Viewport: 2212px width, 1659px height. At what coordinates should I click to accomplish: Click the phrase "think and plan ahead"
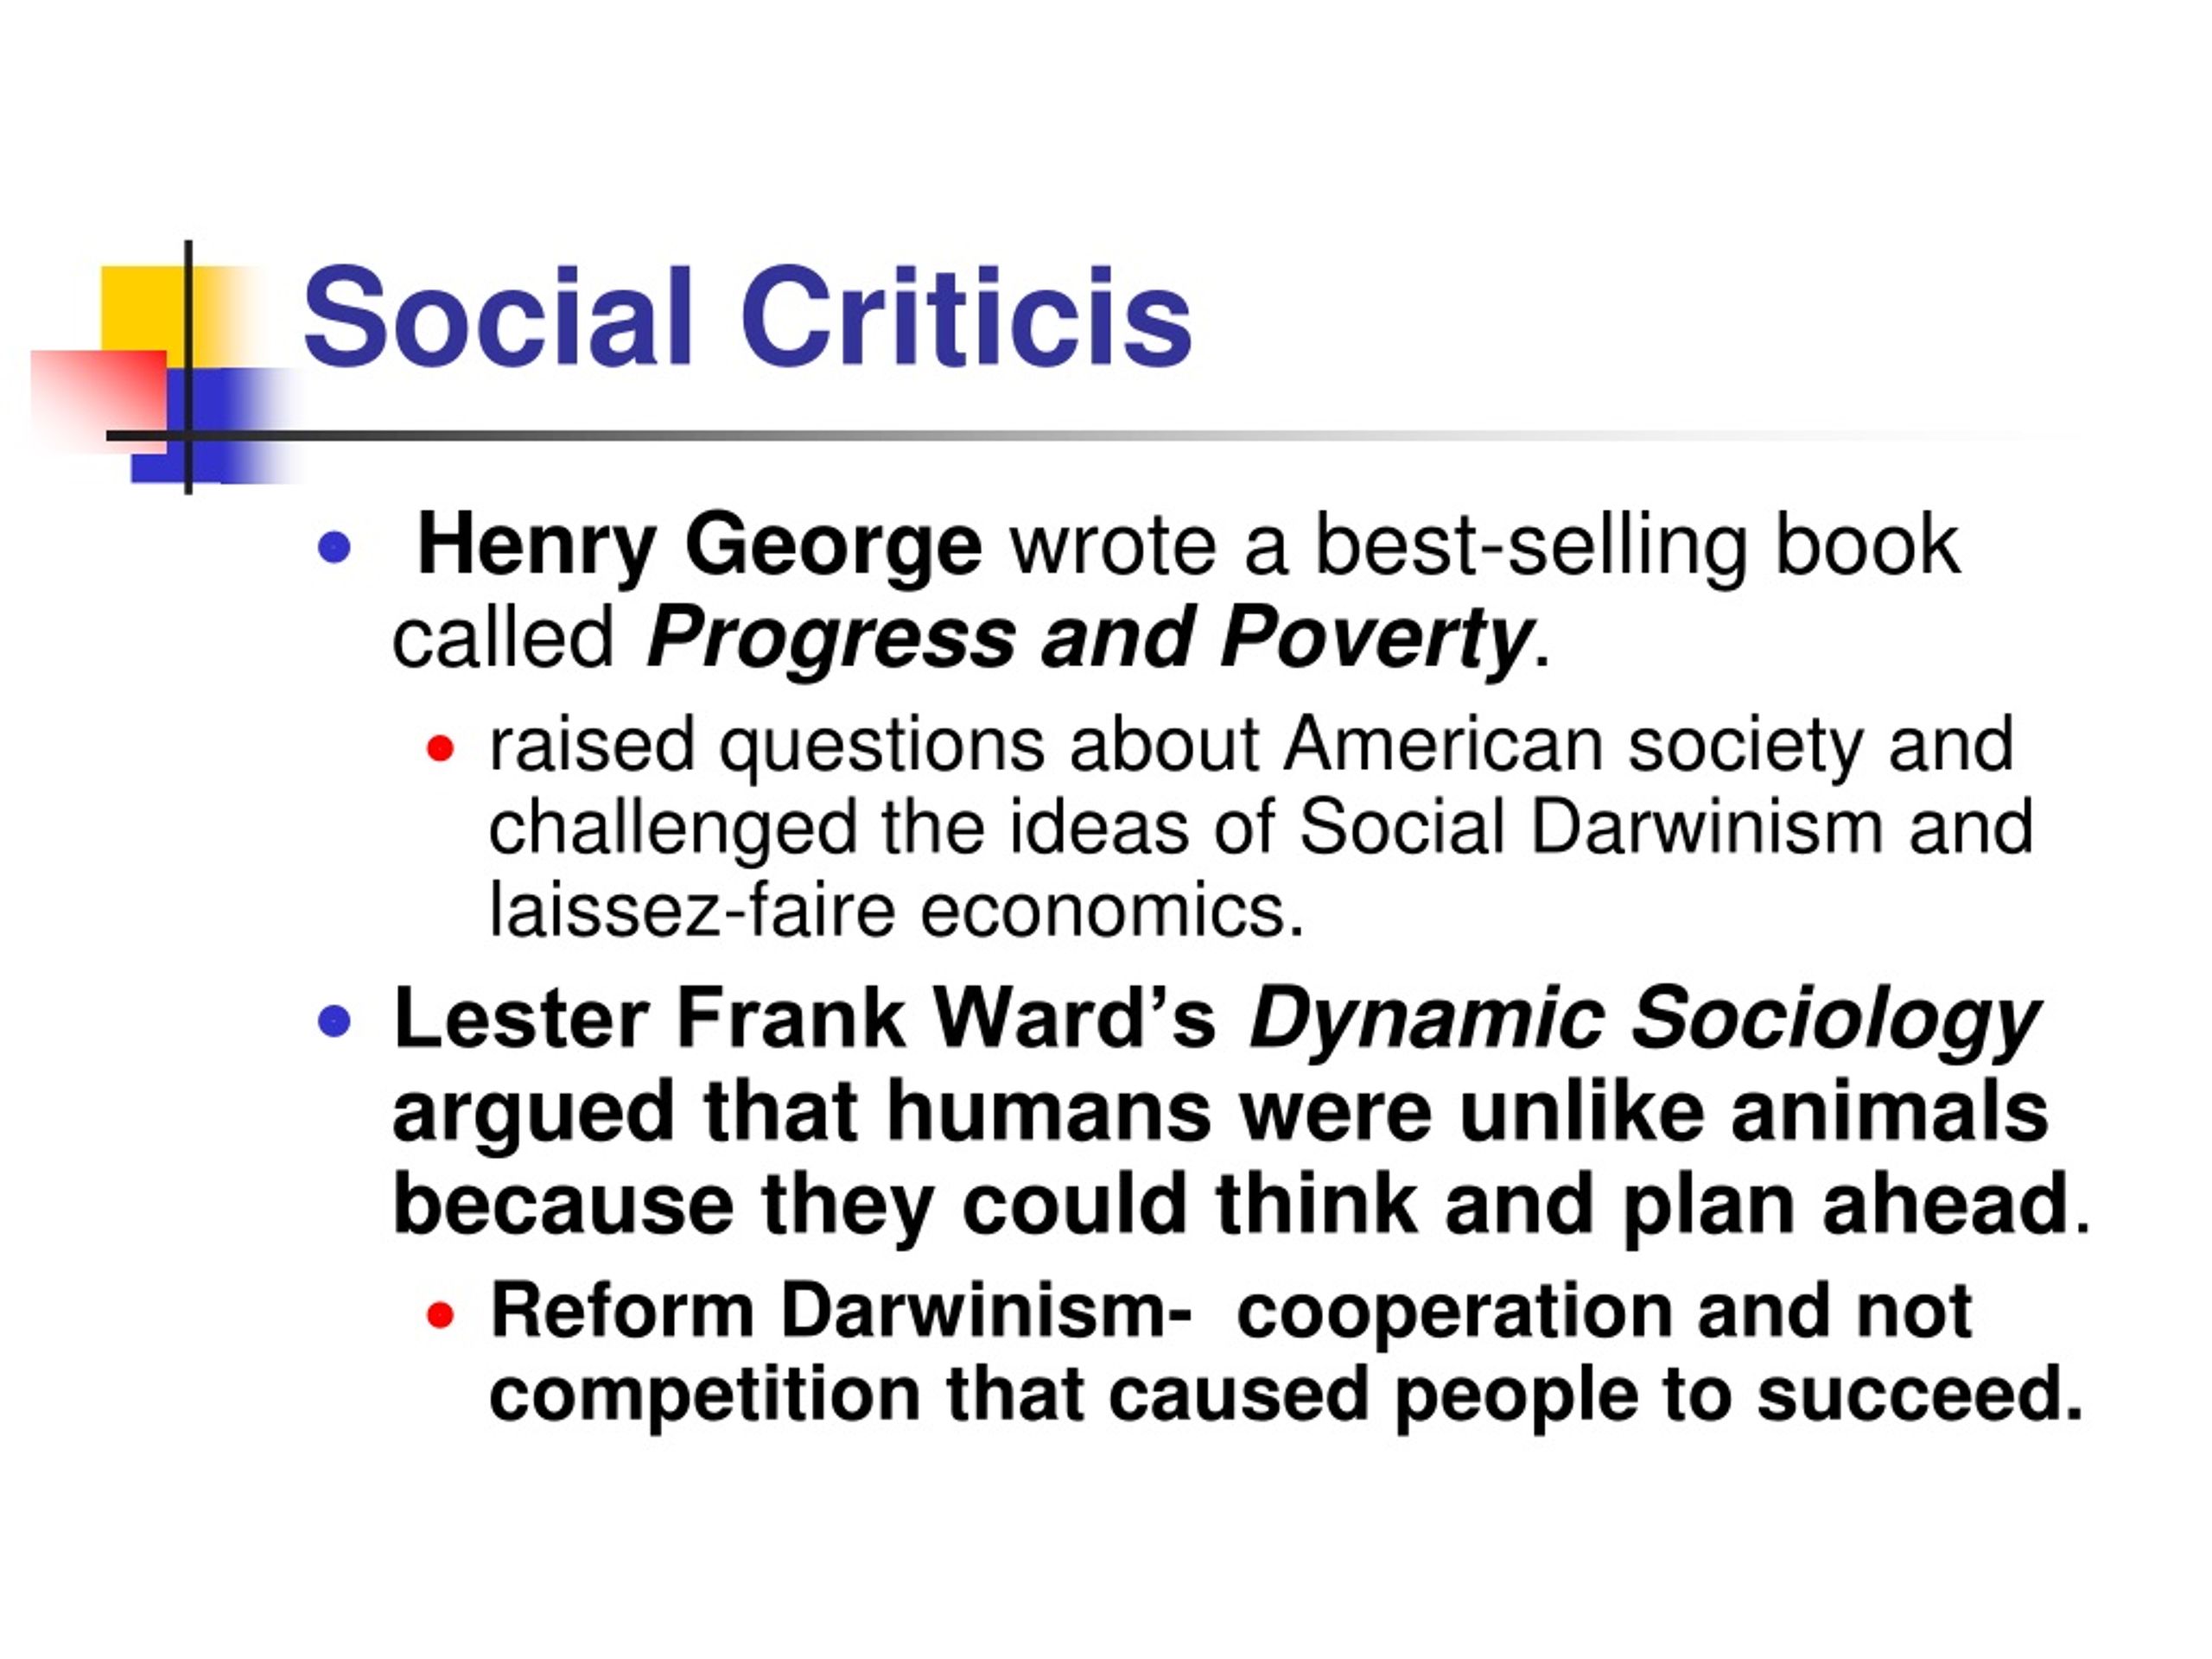click(1642, 1203)
